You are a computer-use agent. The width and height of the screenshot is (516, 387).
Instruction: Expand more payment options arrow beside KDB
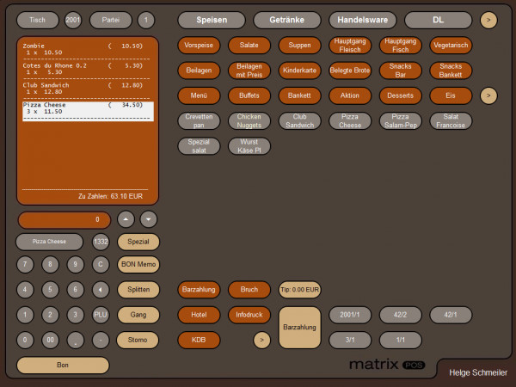pos(262,340)
